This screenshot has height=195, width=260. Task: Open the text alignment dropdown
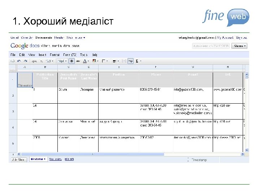(116, 61)
